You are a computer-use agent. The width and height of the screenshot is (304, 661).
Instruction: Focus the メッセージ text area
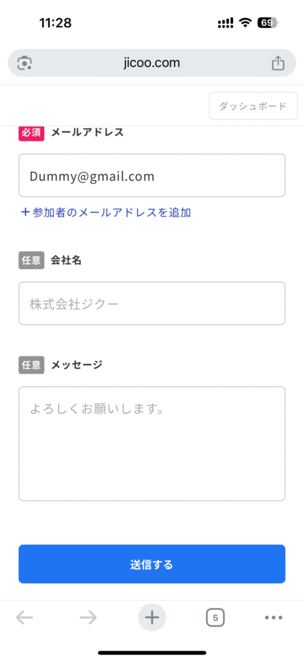[x=152, y=443]
